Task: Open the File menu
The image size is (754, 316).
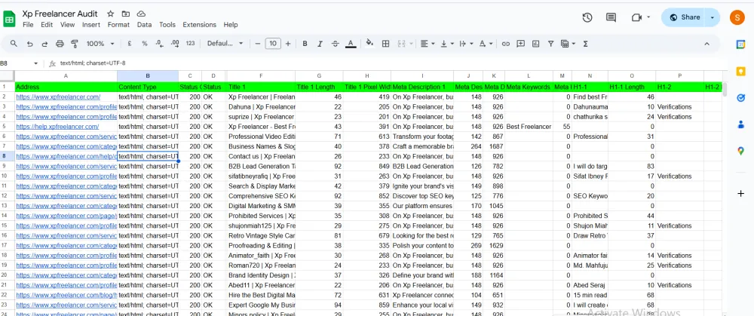Action: (x=28, y=25)
